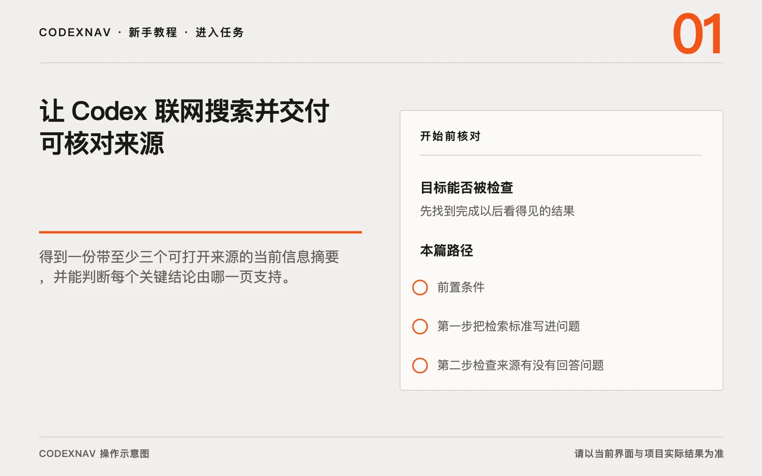Click the summary paragraph starting 得到一份带至少三个
Viewport: 762px width, 476px height.
[189, 267]
